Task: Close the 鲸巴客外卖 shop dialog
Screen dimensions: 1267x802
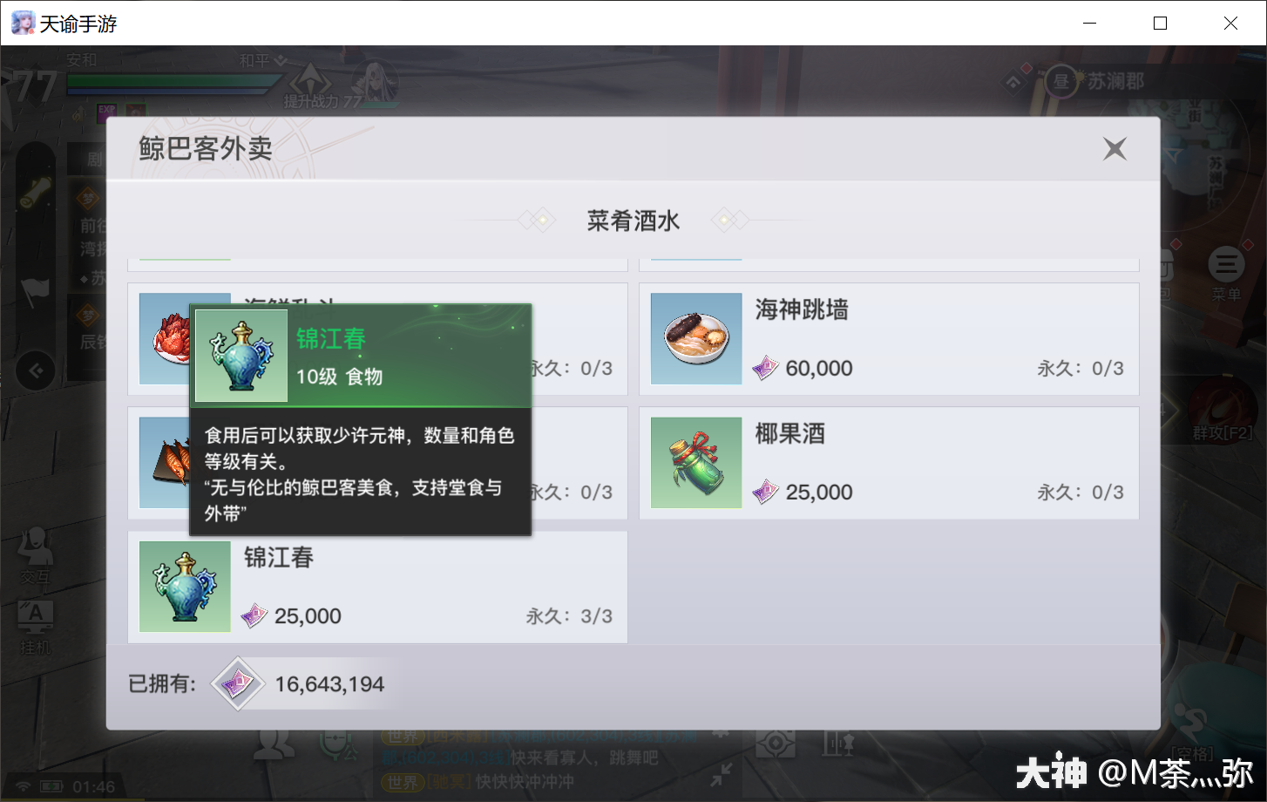Action: [1115, 148]
